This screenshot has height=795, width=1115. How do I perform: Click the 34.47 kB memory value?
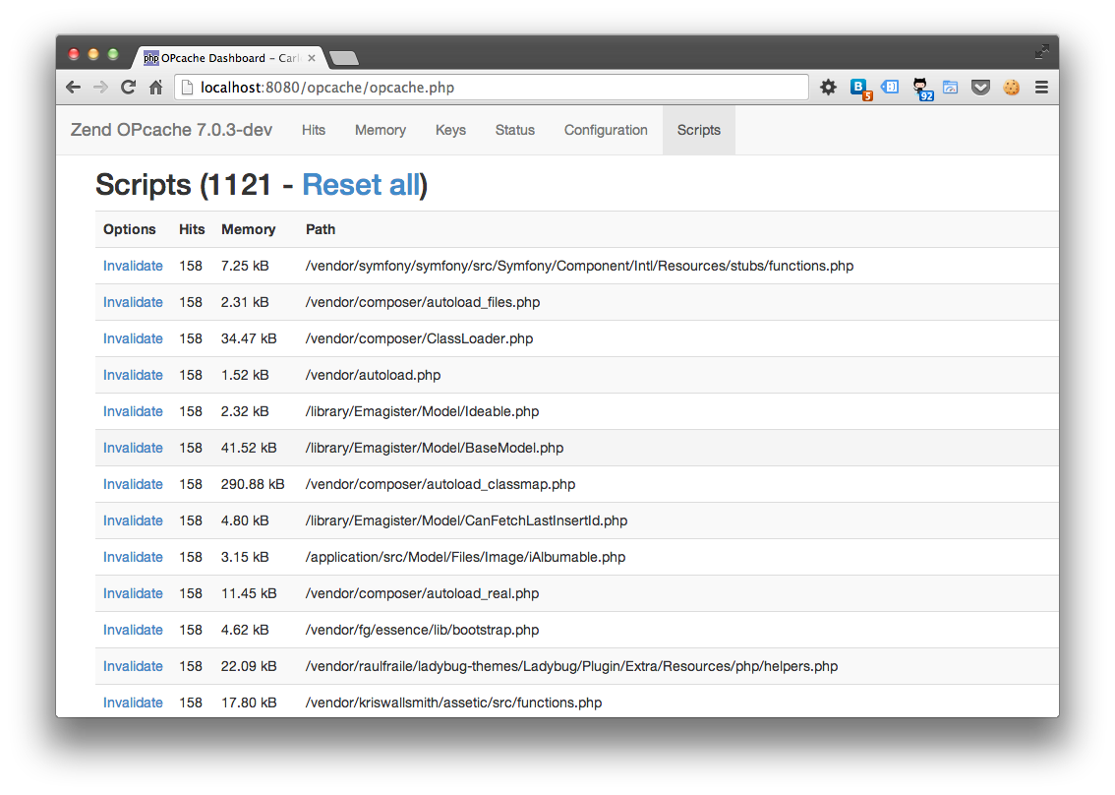[x=249, y=338]
